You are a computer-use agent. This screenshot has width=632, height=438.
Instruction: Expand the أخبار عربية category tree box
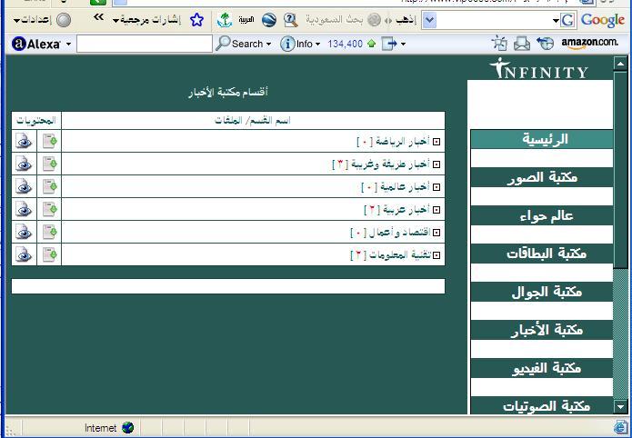pyautogui.click(x=436, y=210)
